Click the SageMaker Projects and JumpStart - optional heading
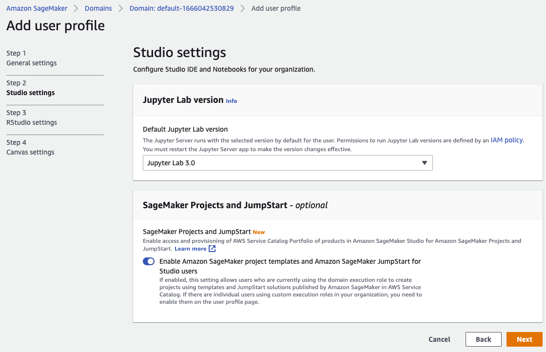The width and height of the screenshot is (546, 352). click(235, 205)
